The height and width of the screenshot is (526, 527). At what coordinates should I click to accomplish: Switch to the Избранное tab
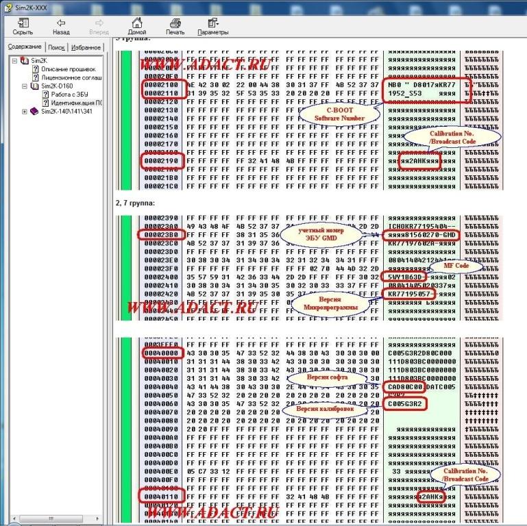pos(86,47)
